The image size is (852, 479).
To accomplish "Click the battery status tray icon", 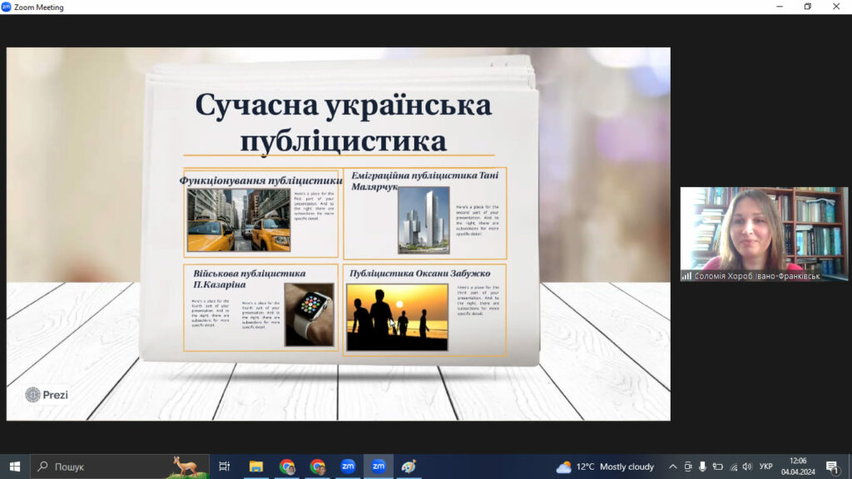I will [717, 467].
